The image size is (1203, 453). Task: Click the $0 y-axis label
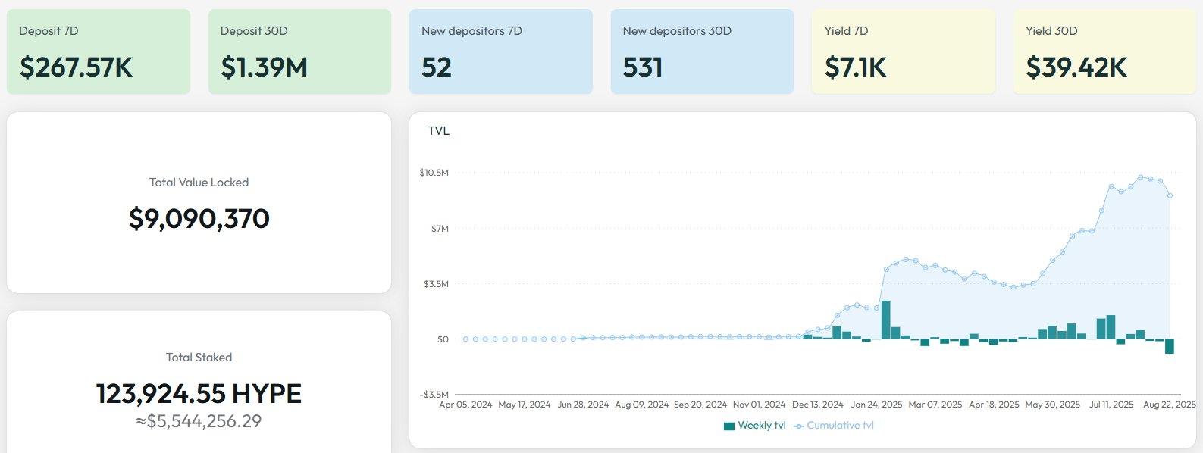(443, 339)
